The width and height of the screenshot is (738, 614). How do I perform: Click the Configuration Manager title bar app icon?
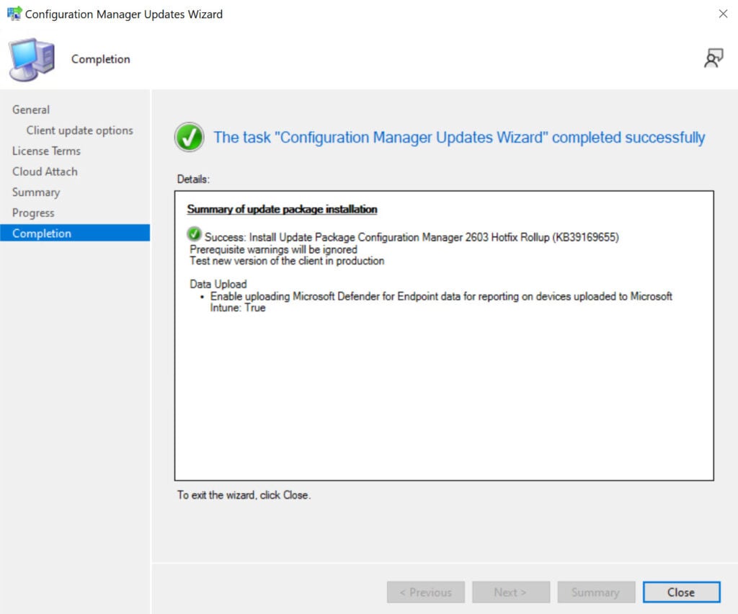(x=14, y=13)
